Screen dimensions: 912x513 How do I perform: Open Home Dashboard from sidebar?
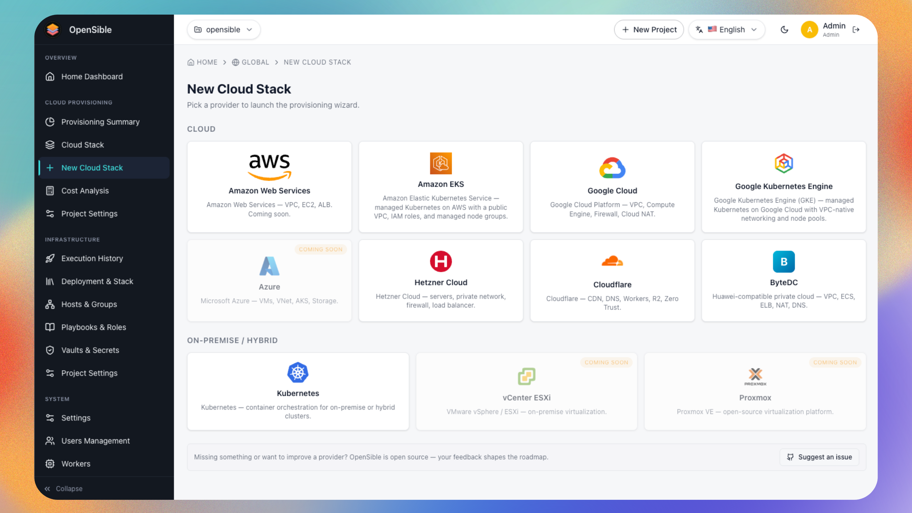point(104,77)
